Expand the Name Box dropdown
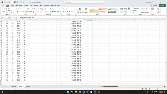 coord(9,17)
